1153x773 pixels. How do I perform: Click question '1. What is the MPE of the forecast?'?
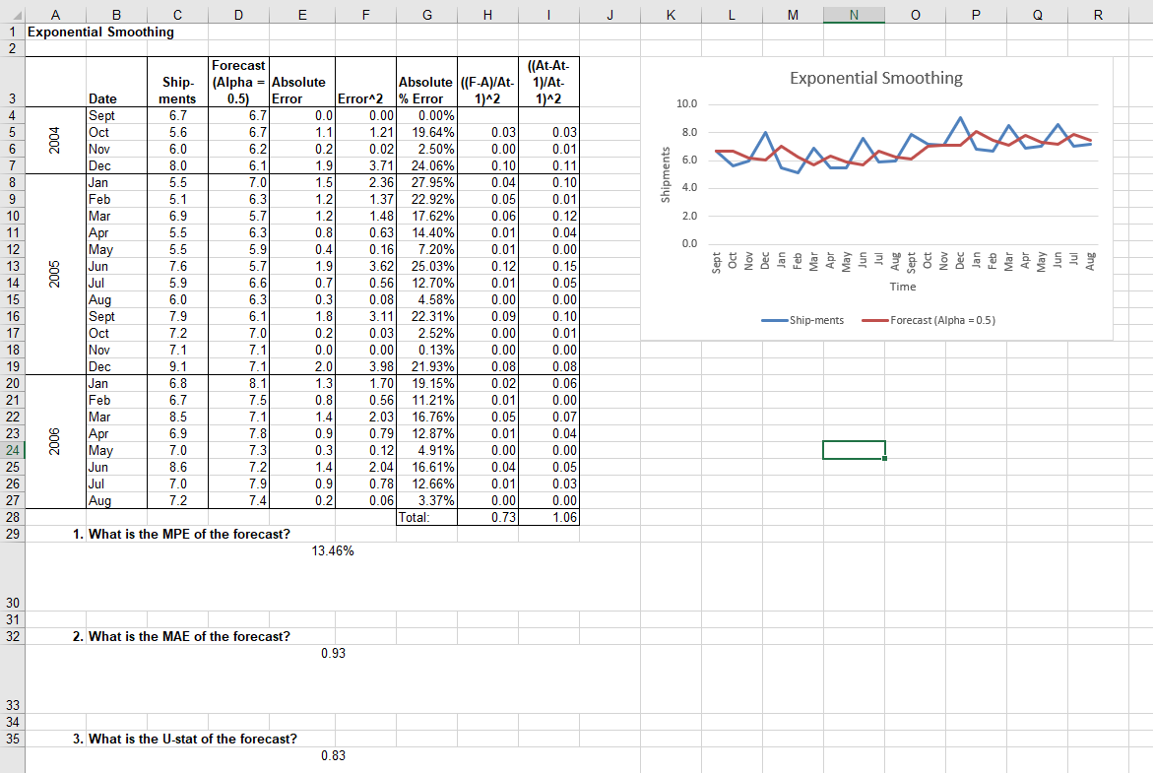tap(181, 534)
